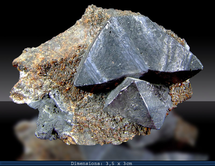
Task: Click the 'Dimensions: 3,5 x 3cm' caption
Action: [101, 163]
